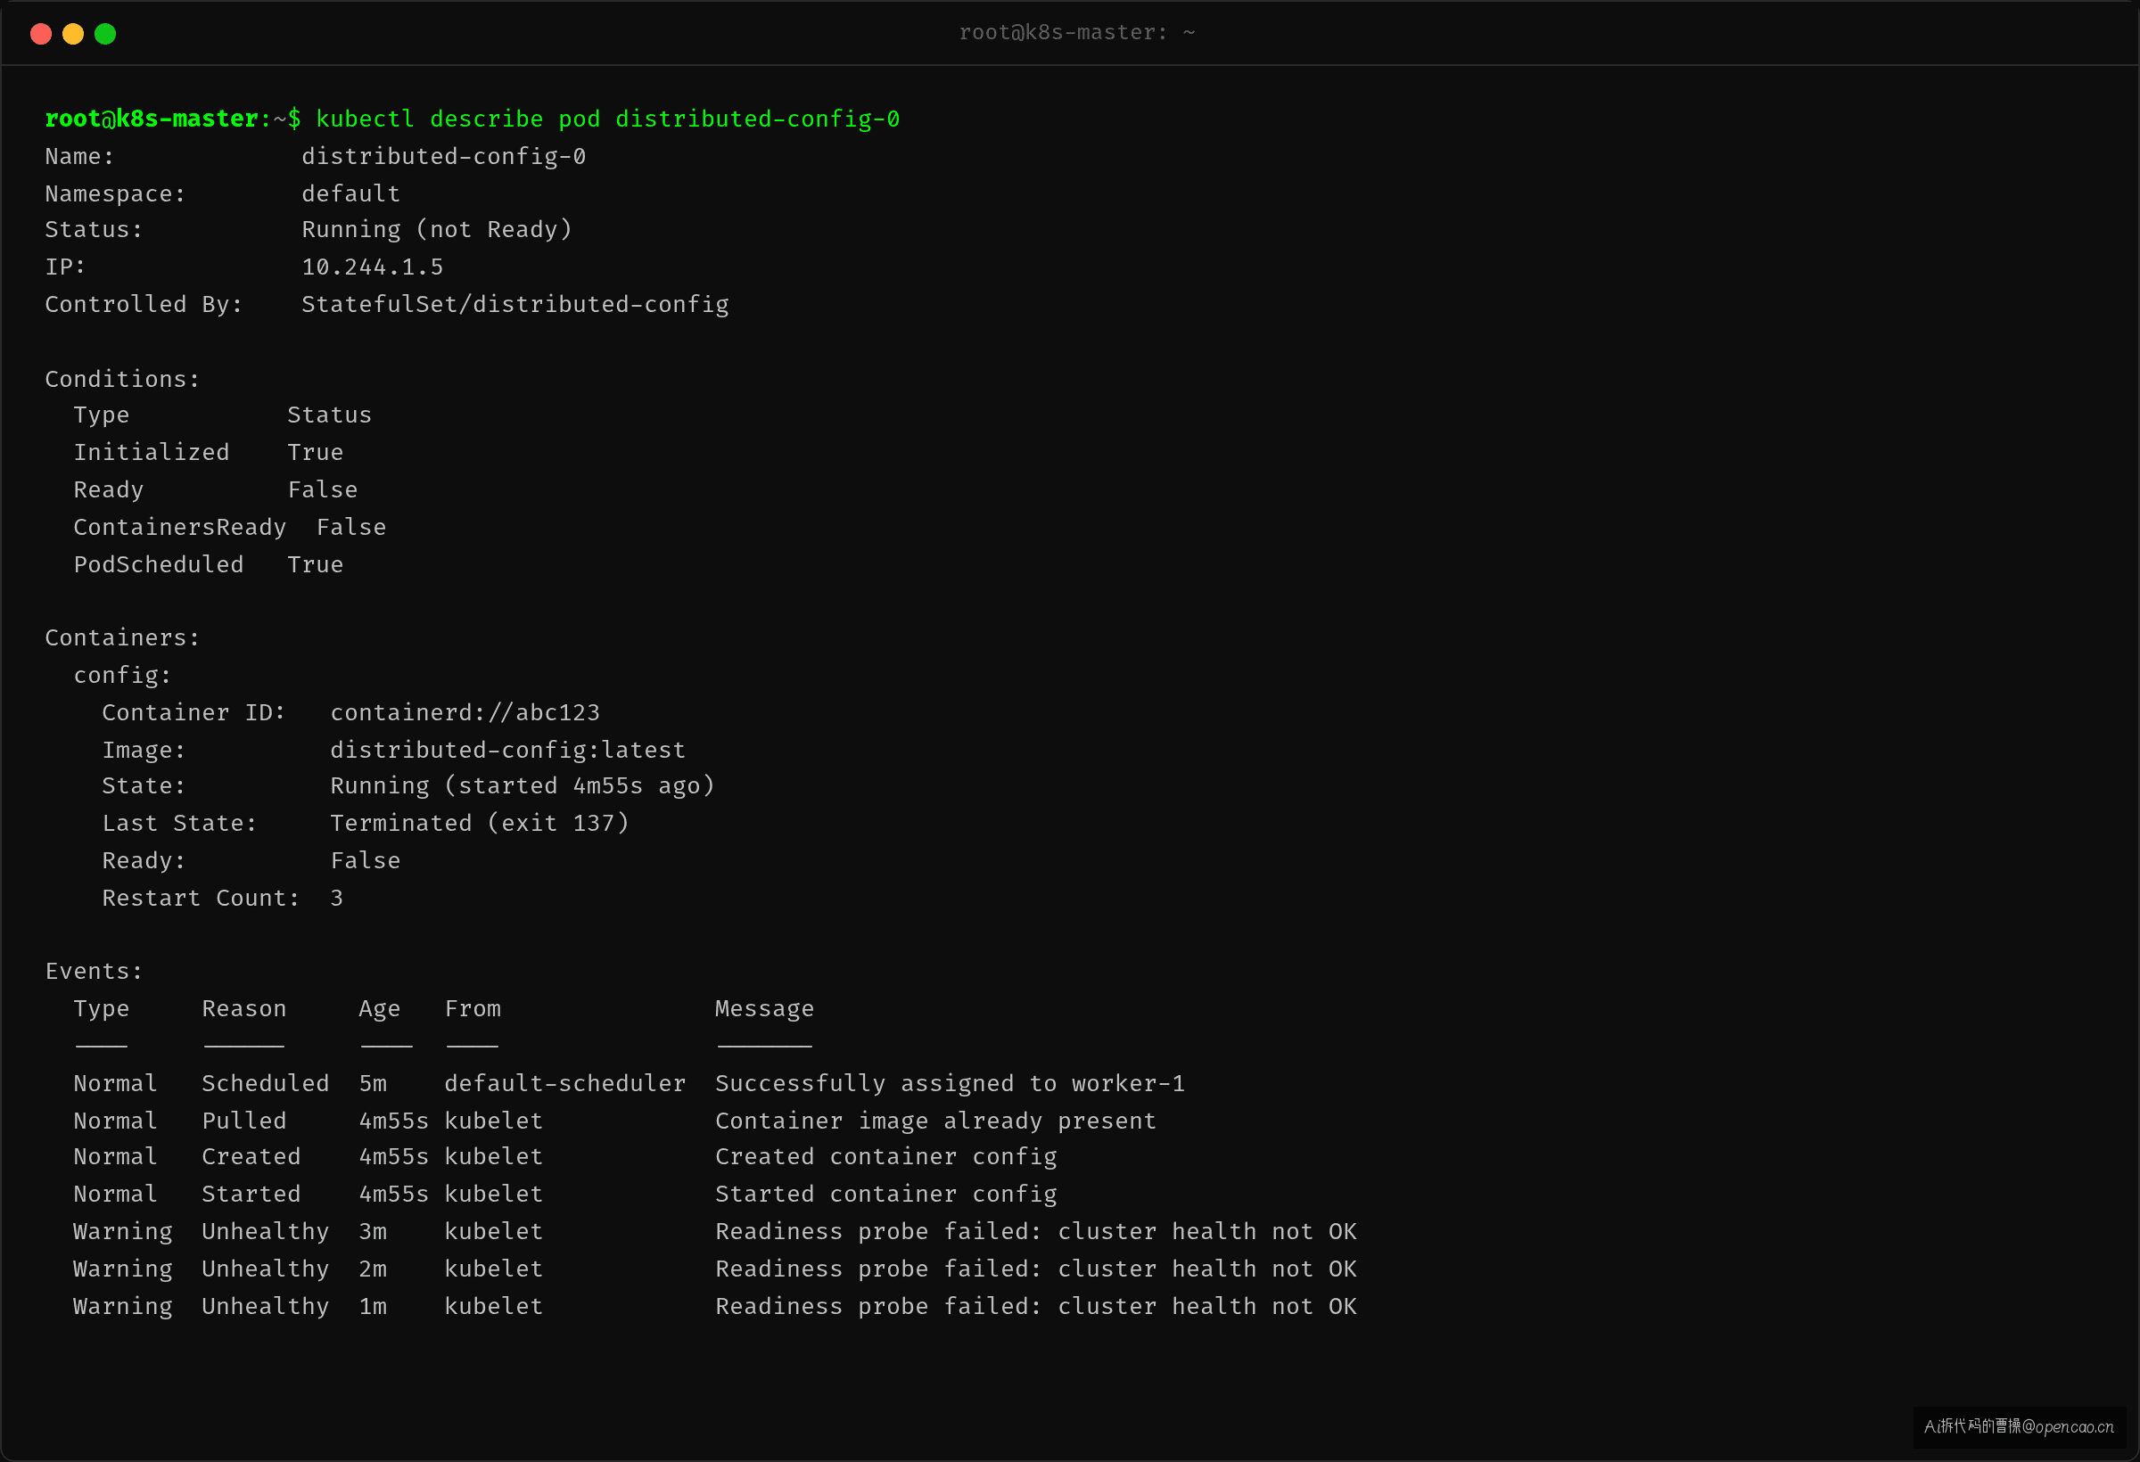Click the Restart Count value 3
2140x1462 pixels.
pyautogui.click(x=337, y=899)
